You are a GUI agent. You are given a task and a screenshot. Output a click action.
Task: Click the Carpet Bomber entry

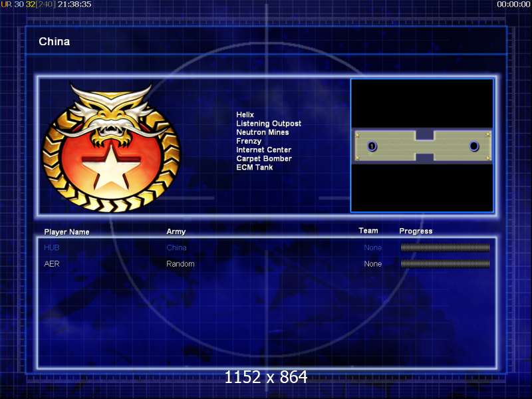point(264,158)
